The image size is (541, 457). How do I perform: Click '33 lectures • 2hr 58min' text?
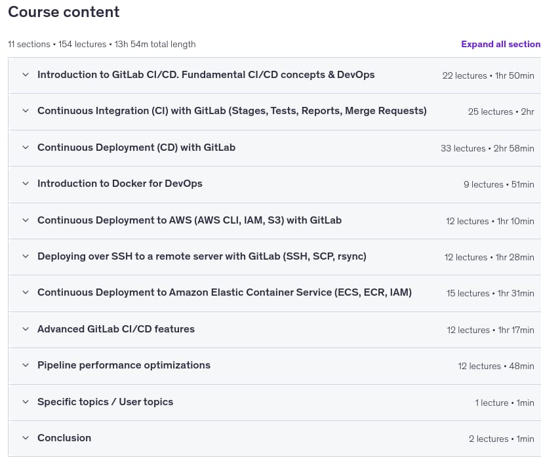click(x=487, y=148)
